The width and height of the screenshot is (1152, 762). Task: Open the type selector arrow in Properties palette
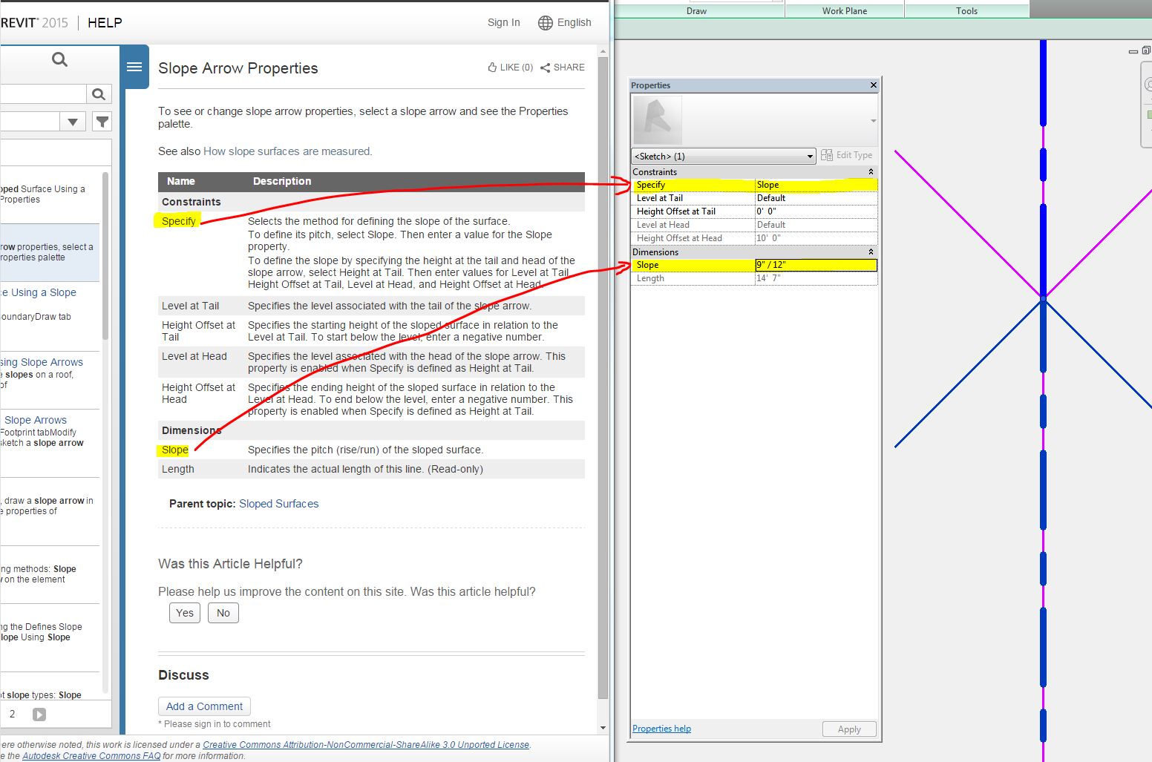(873, 120)
